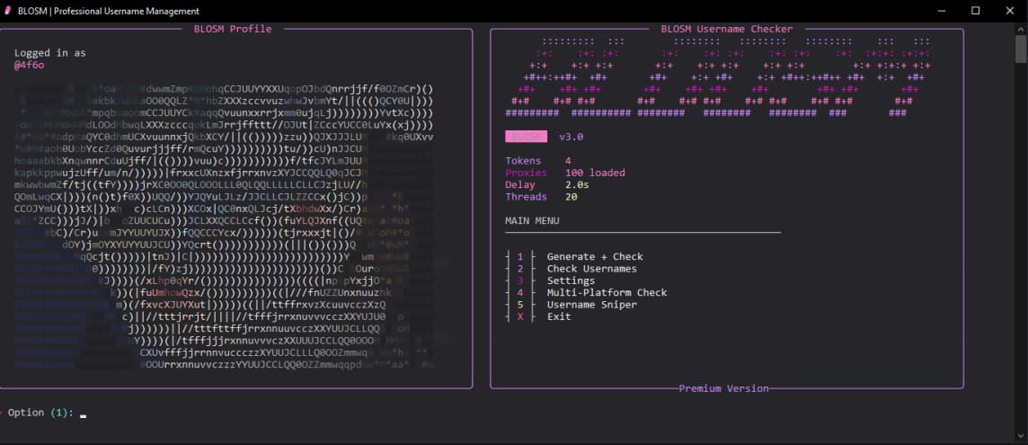Click the Tokens value '4'

coord(568,161)
